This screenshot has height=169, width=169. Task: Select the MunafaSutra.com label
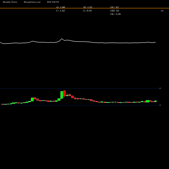click(x=32, y=2)
